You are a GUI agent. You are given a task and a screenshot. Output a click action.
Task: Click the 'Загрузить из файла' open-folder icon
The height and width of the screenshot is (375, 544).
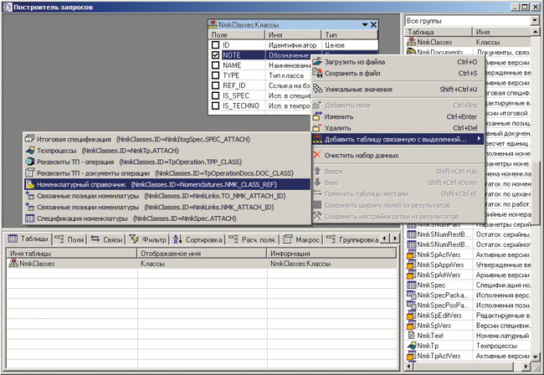tap(317, 62)
